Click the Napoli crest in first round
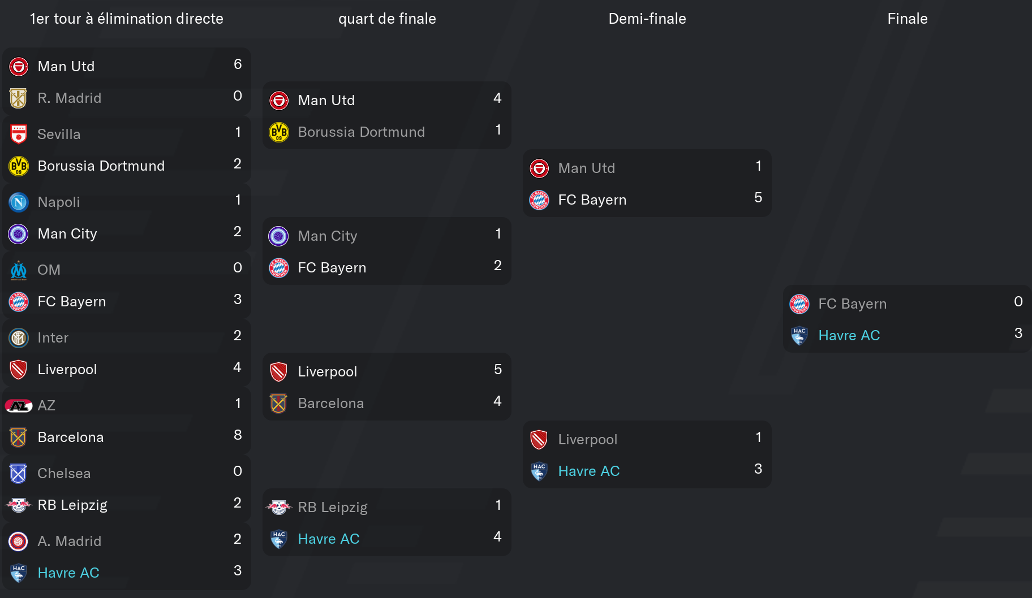Viewport: 1032px width, 598px height. pyautogui.click(x=19, y=202)
